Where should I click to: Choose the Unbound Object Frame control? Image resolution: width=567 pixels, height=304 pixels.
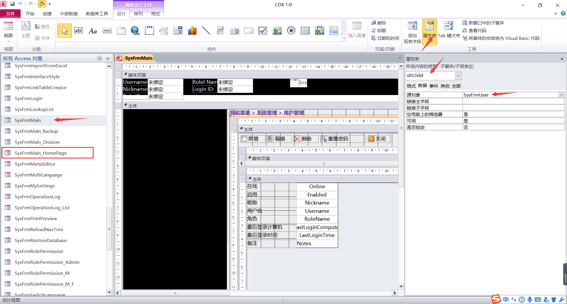pos(277,31)
